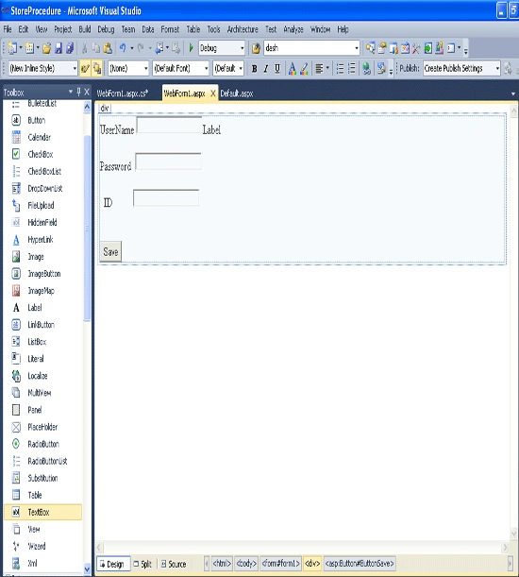Choose the CheckBoxList control in the Toolbox
The width and height of the screenshot is (519, 577).
[x=42, y=171]
